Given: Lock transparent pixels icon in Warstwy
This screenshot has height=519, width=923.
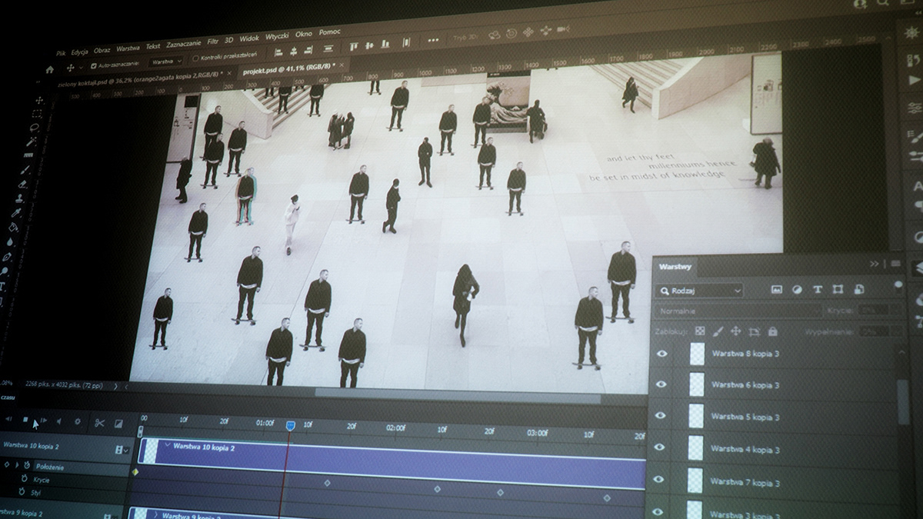Looking at the screenshot, I should (700, 331).
